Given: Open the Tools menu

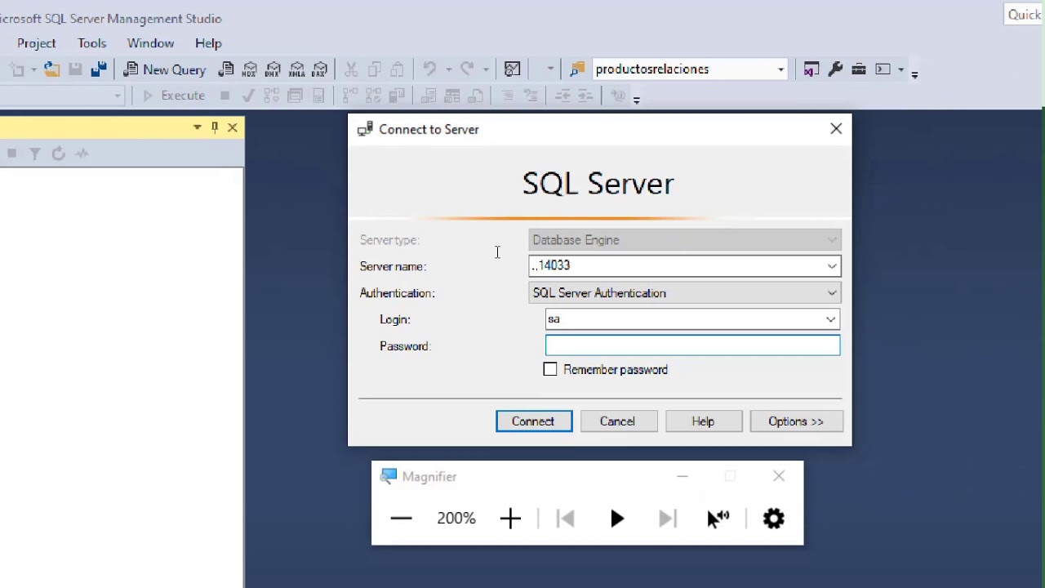Looking at the screenshot, I should [x=92, y=43].
